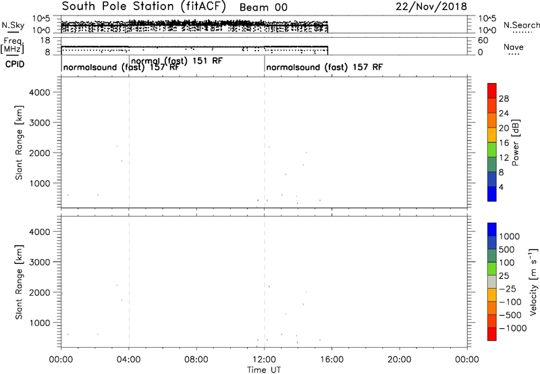Viewport: 540px width, 374px height.
Task: Click the power data point near 2200 km before 04:00
Action: click(x=117, y=146)
